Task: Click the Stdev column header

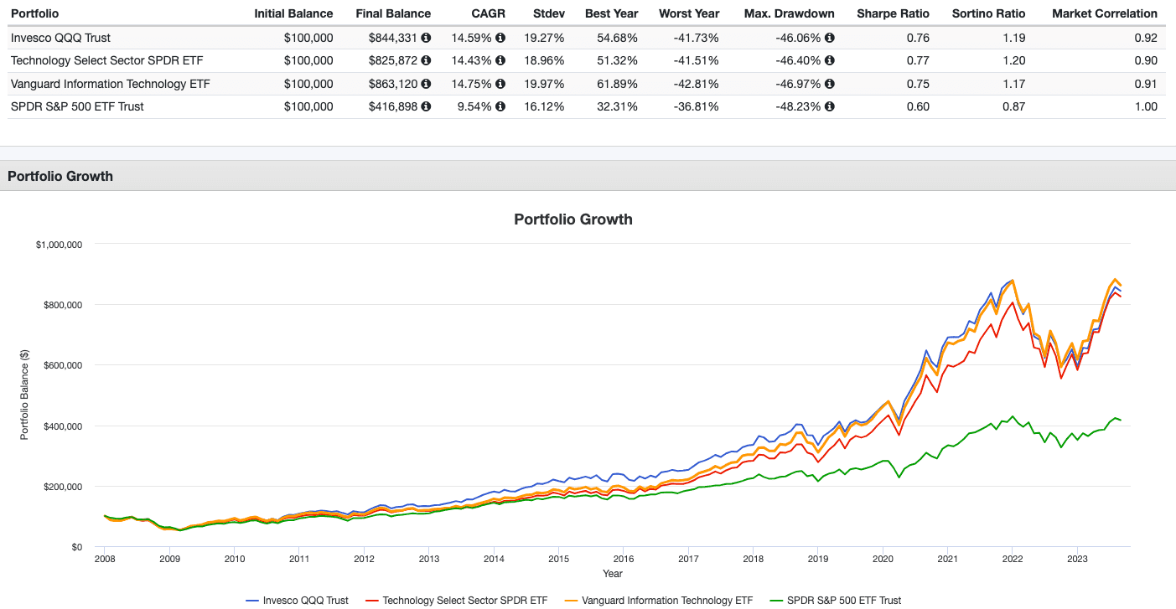Action: click(548, 13)
